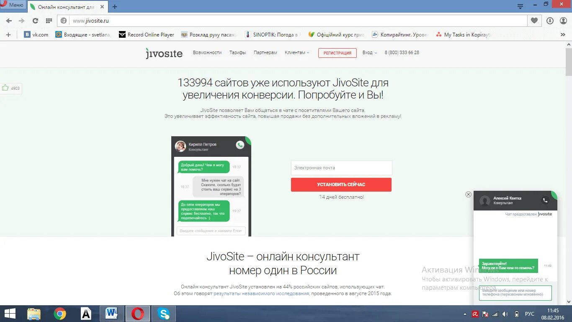572x322 pixels.
Task: Click the УСТАНОВИТЬ СЕЙЧАС button
Action: point(341,184)
